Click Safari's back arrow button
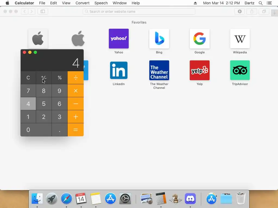The width and height of the screenshot is (278, 208). click(25, 11)
